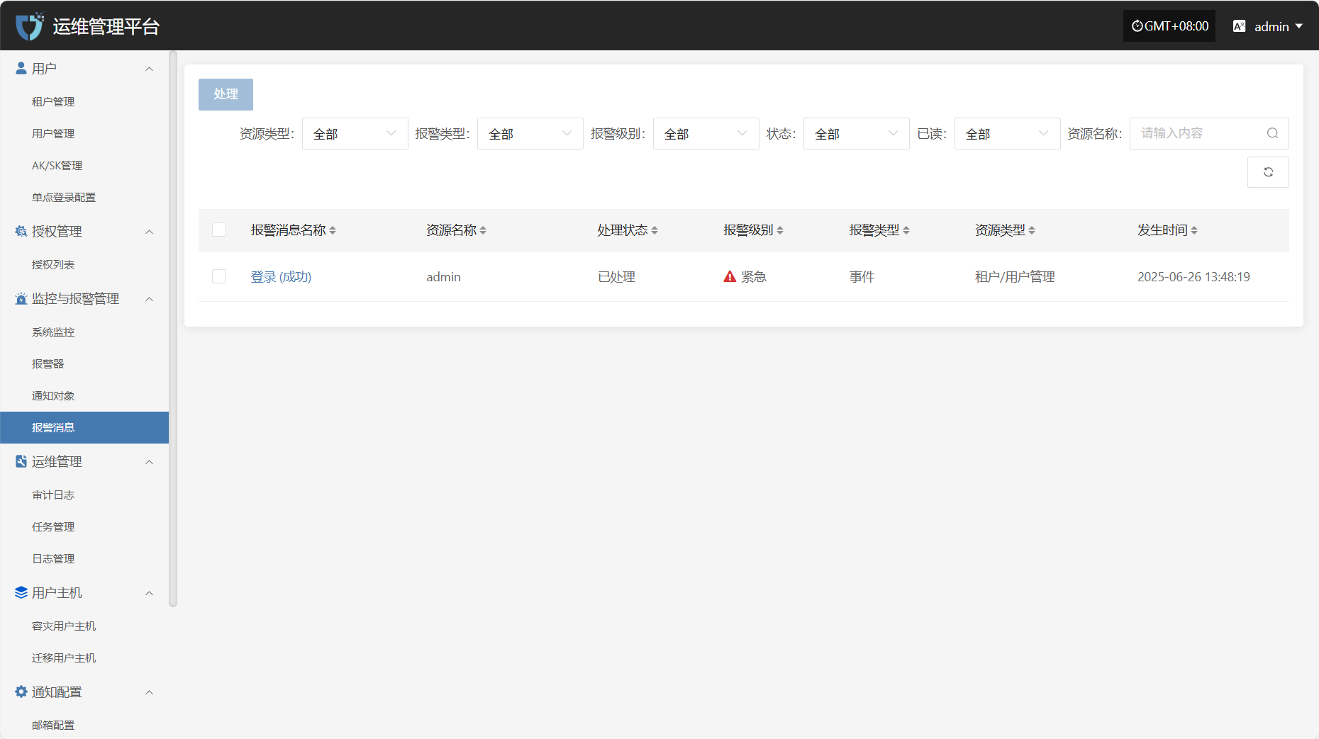
Task: Open the 已读 filter dropdown
Action: tap(1007, 133)
